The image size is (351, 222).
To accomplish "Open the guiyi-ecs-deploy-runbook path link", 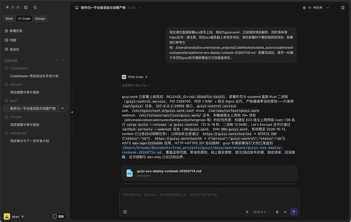I will (x=202, y=150).
